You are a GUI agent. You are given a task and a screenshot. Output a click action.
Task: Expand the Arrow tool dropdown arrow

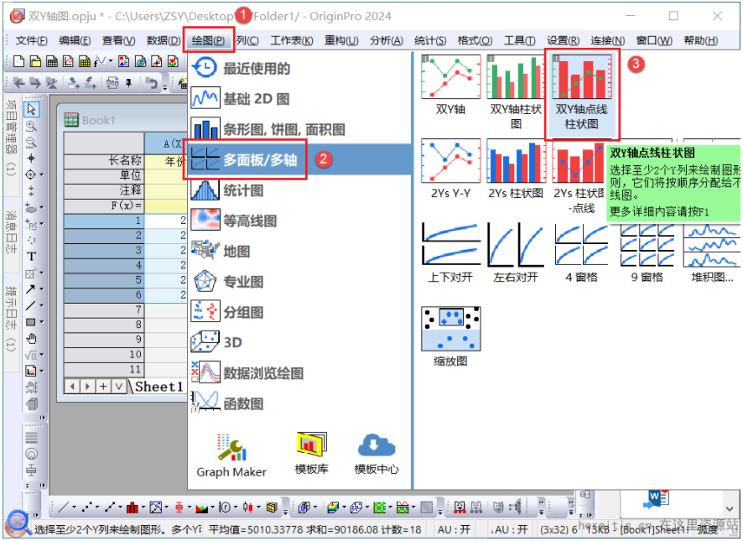42,289
